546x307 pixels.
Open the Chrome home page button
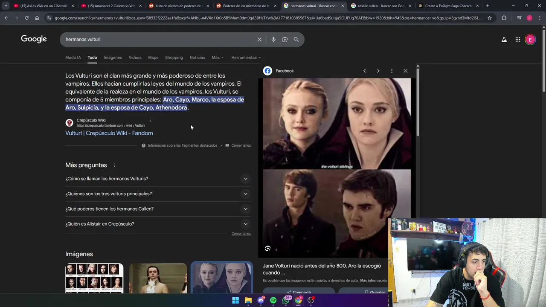37,18
